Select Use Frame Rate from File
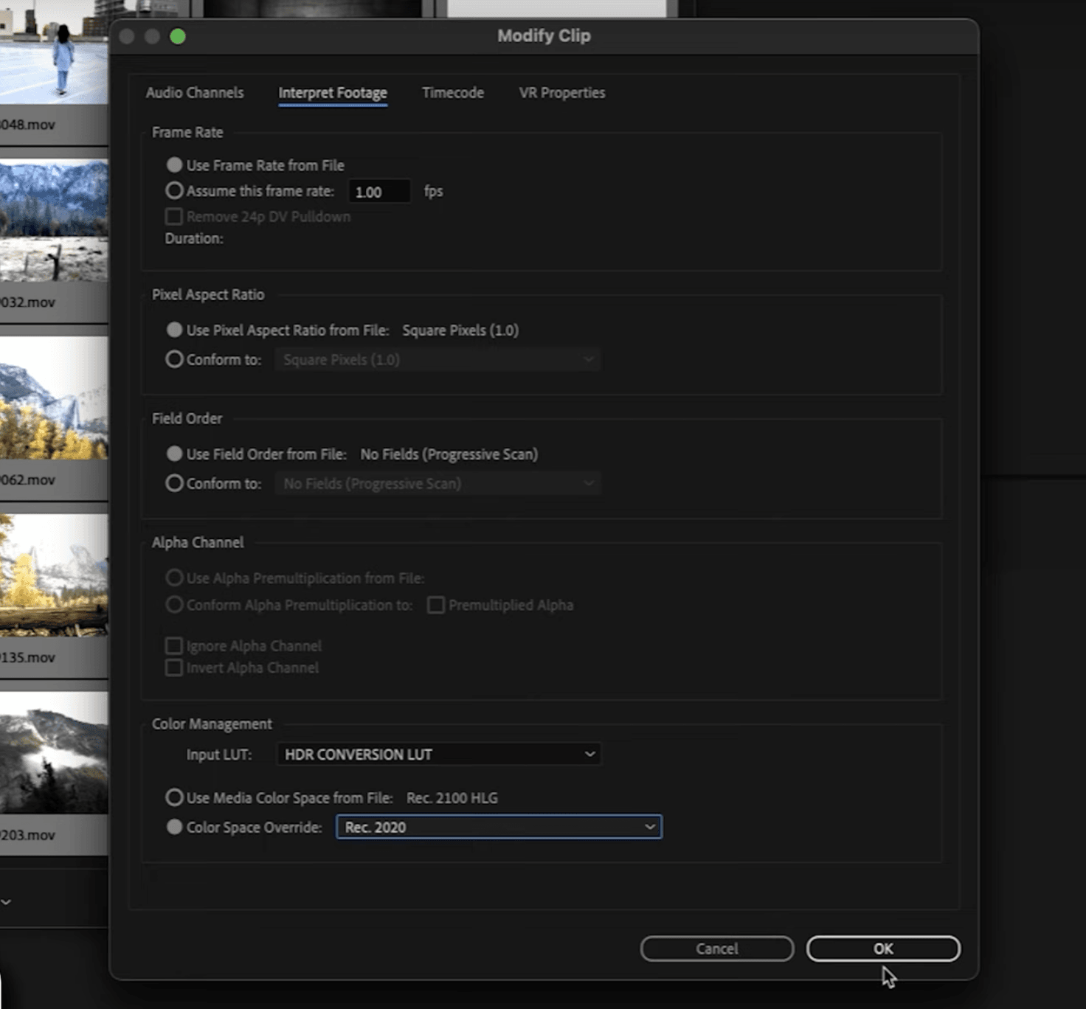 (175, 165)
